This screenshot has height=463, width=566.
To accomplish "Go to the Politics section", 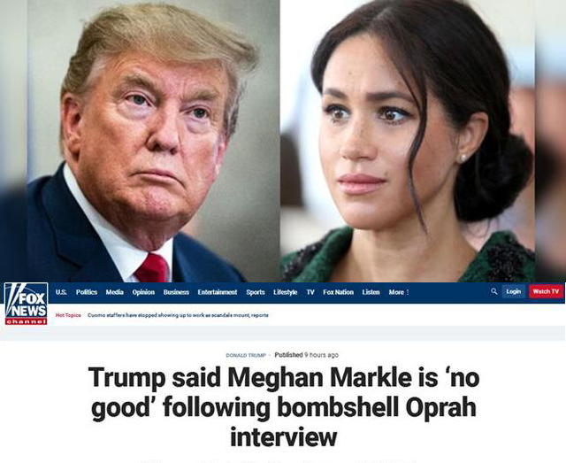I will [x=87, y=292].
